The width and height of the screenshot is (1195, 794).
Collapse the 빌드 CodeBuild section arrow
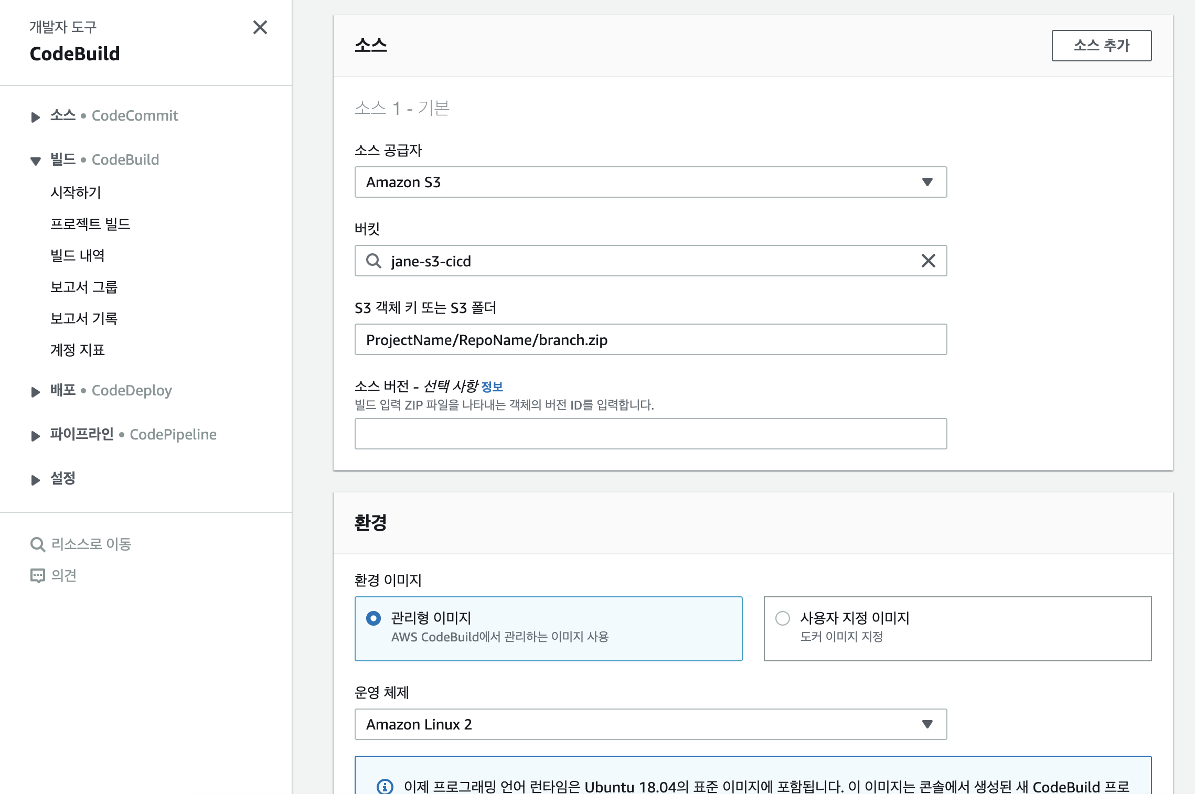point(35,161)
